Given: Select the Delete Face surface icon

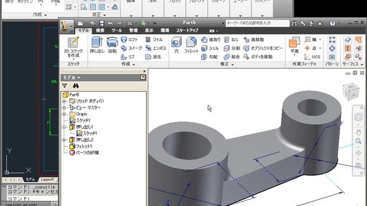Looking at the screenshot, I should (358, 57).
